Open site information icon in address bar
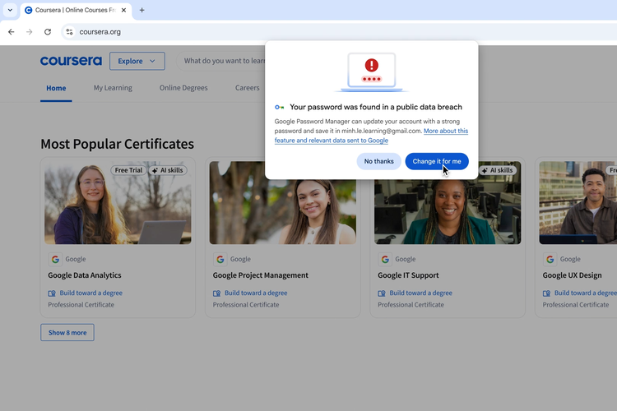Image resolution: width=617 pixels, height=411 pixels. tap(70, 32)
